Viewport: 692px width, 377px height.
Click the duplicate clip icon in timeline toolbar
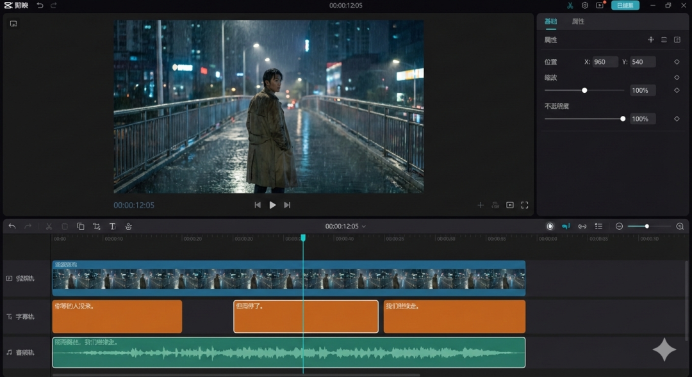[x=81, y=227]
